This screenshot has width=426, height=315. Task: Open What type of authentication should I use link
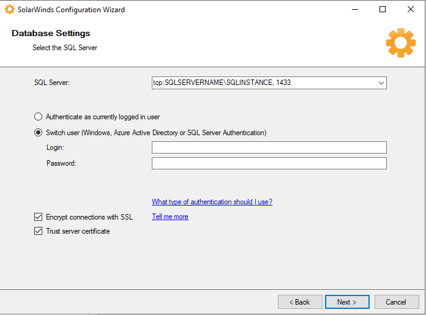click(212, 202)
